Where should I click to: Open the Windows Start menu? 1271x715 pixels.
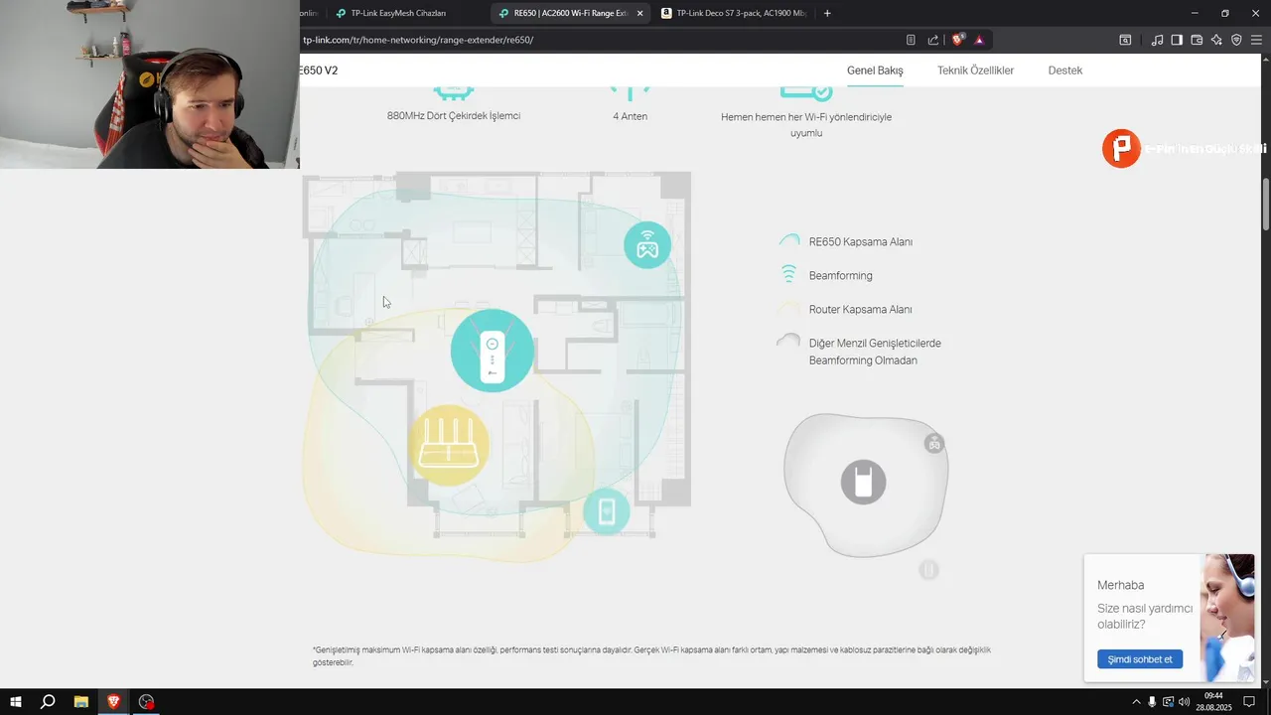click(16, 702)
